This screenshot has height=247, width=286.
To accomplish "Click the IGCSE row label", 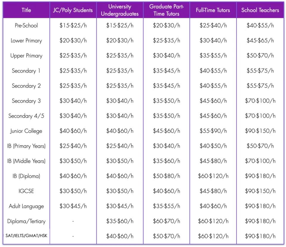I will (x=26, y=191).
